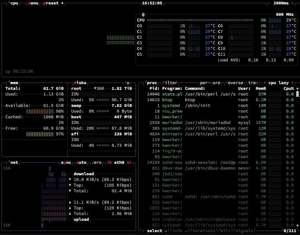Toggle per-core process CPU usage
The image size is (300, 235).
pos(210,83)
